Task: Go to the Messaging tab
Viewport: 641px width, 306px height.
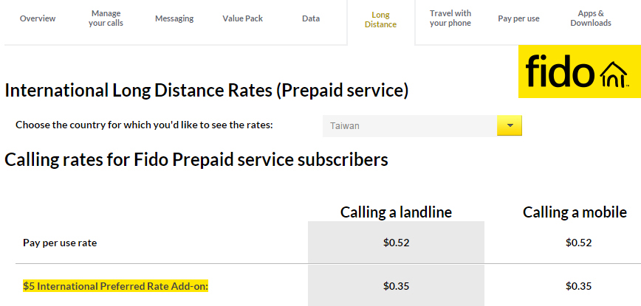Action: pos(174,18)
